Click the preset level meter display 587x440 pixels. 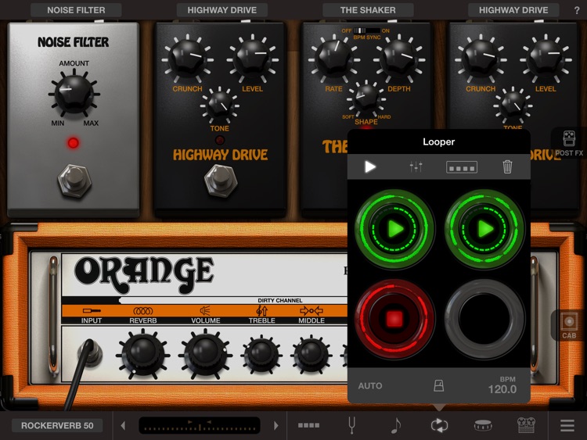tap(200, 425)
